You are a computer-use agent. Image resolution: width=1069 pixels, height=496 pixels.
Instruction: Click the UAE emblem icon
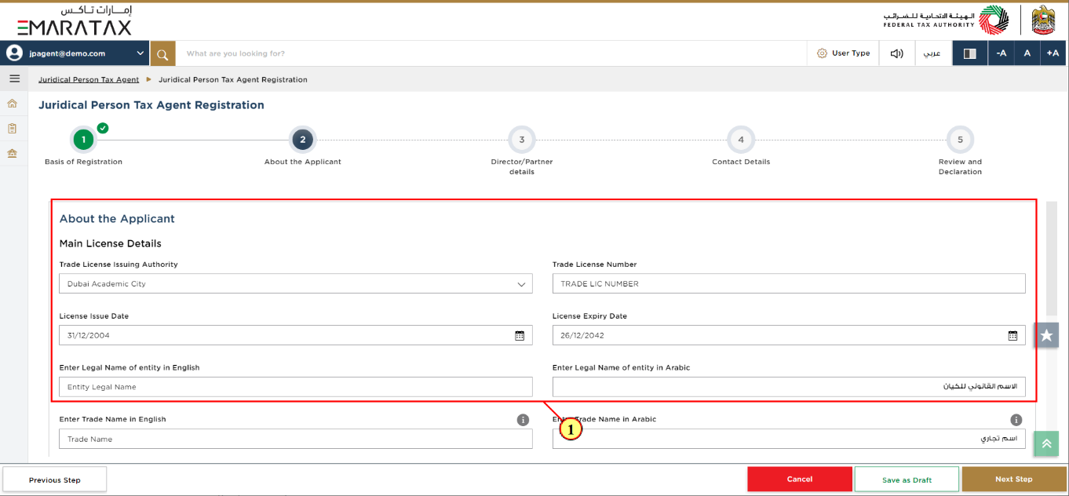pyautogui.click(x=1044, y=20)
